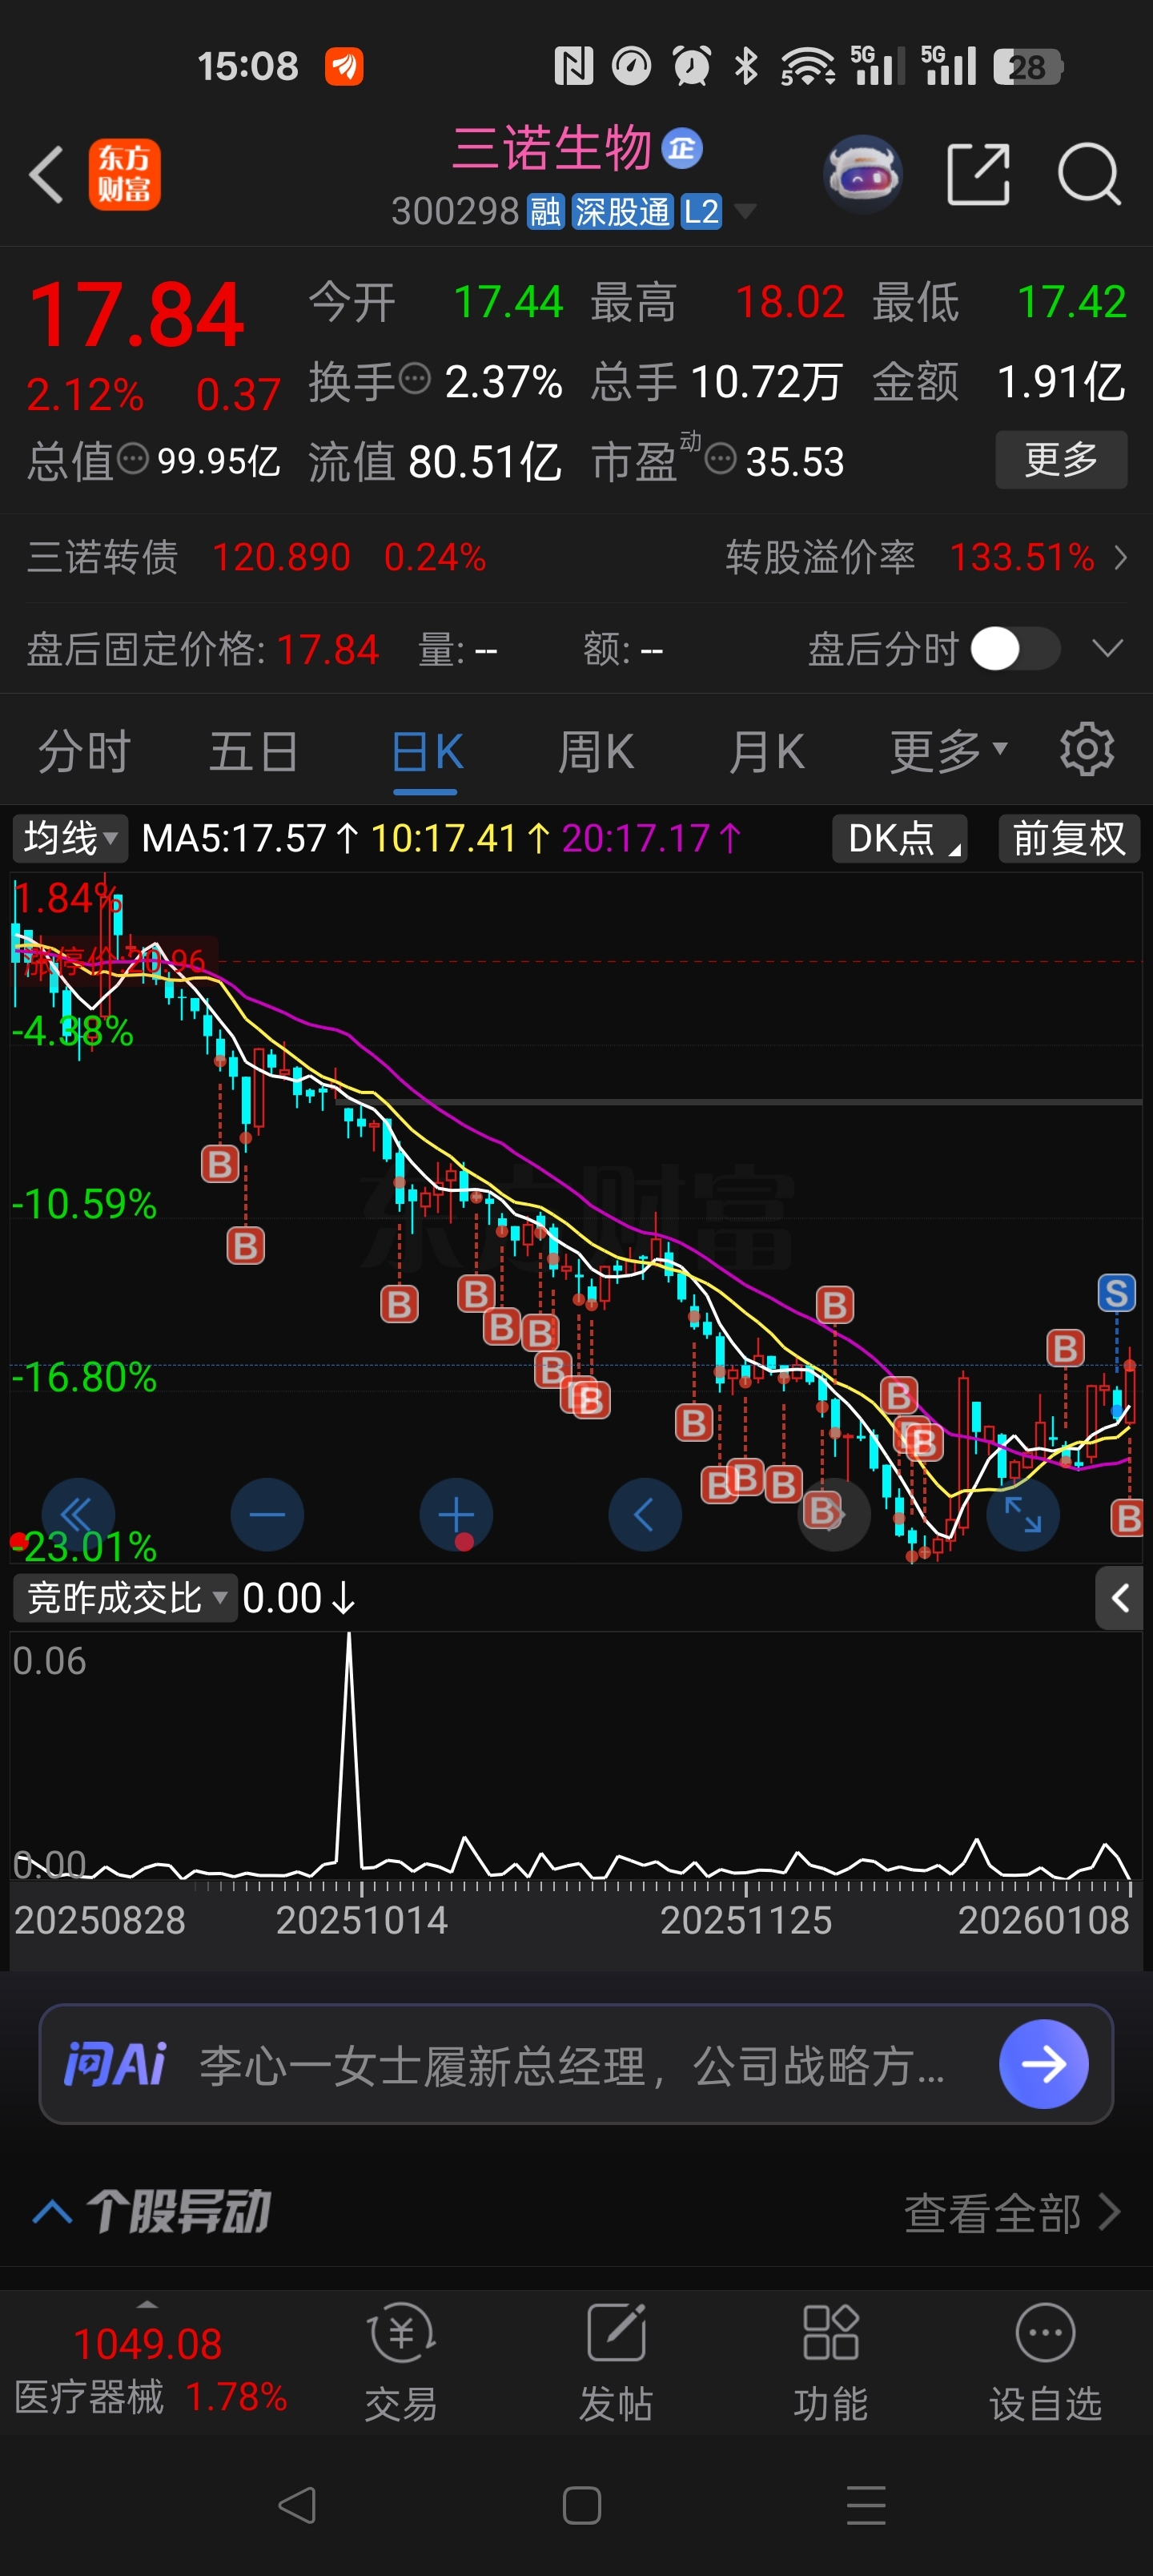Open 设自选 watchlist icon
Screen dimensions: 1153x2576
[1046, 2361]
